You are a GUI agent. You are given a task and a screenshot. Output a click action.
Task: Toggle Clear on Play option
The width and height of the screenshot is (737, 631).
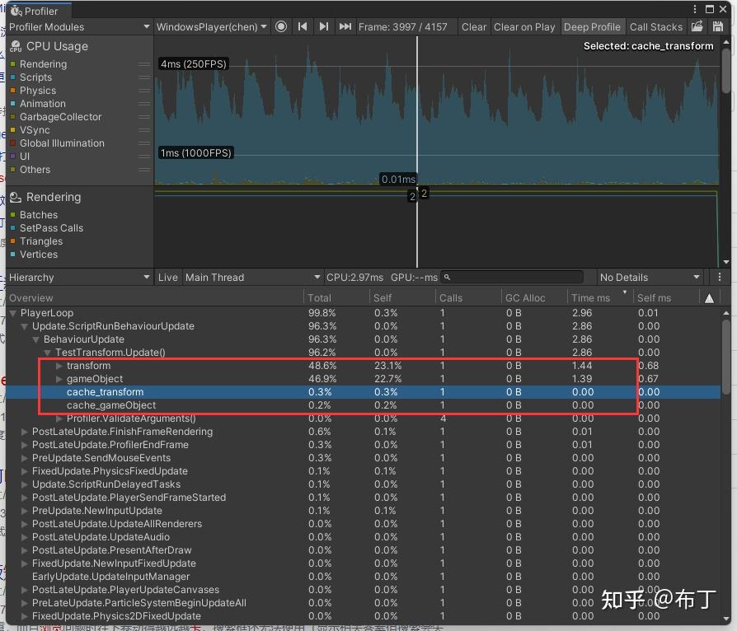click(x=524, y=26)
